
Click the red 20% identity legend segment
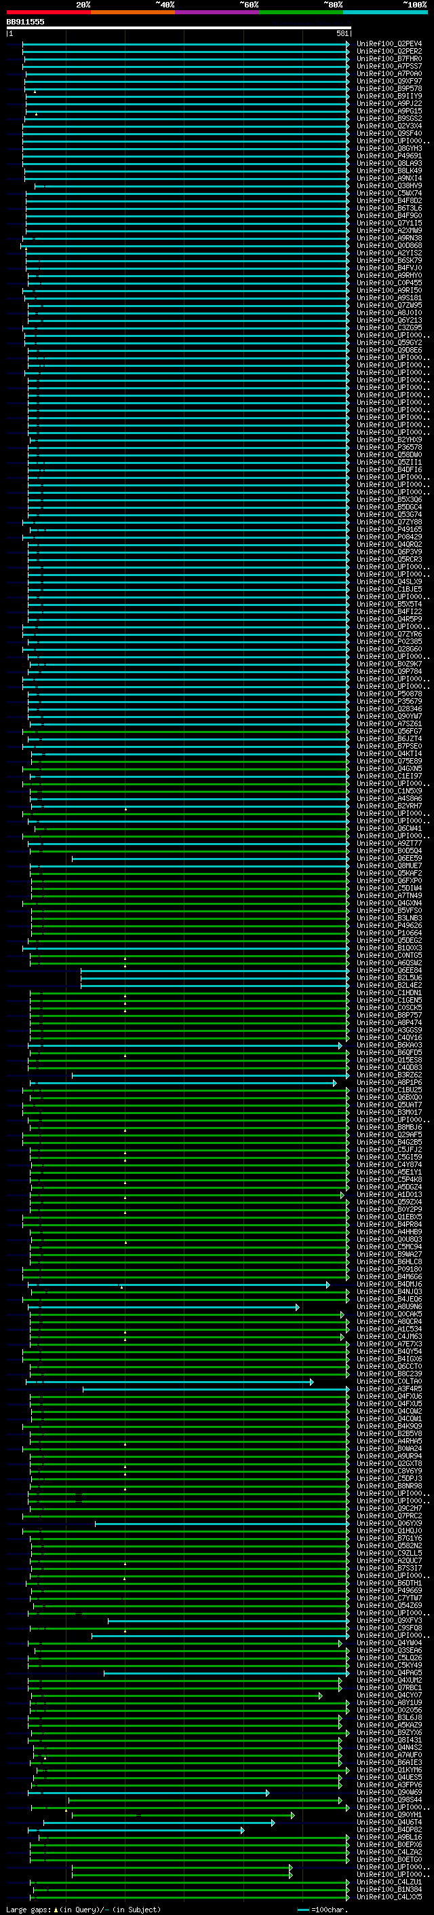pyautogui.click(x=48, y=12)
